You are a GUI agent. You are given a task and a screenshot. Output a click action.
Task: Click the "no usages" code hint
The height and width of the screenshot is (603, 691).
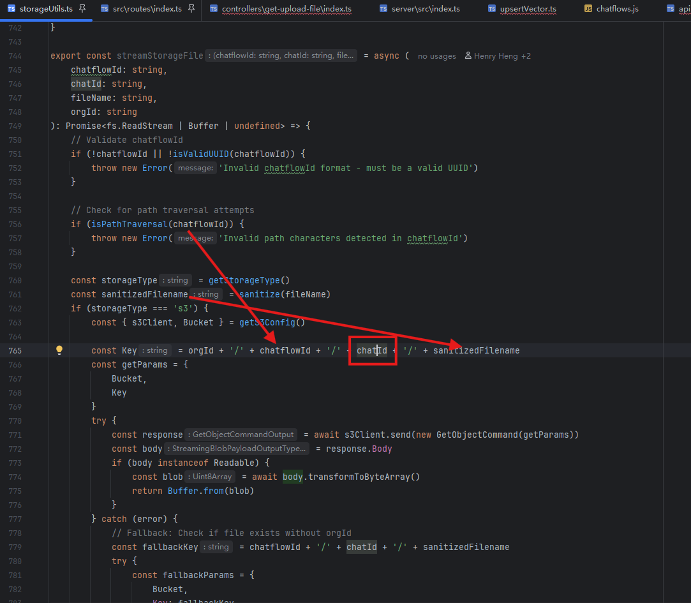[436, 56]
